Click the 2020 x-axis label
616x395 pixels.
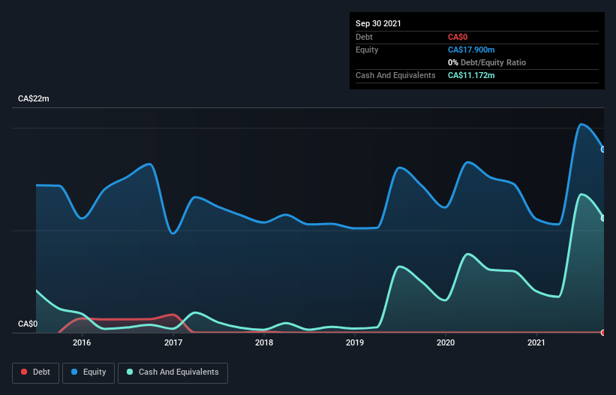[446, 342]
